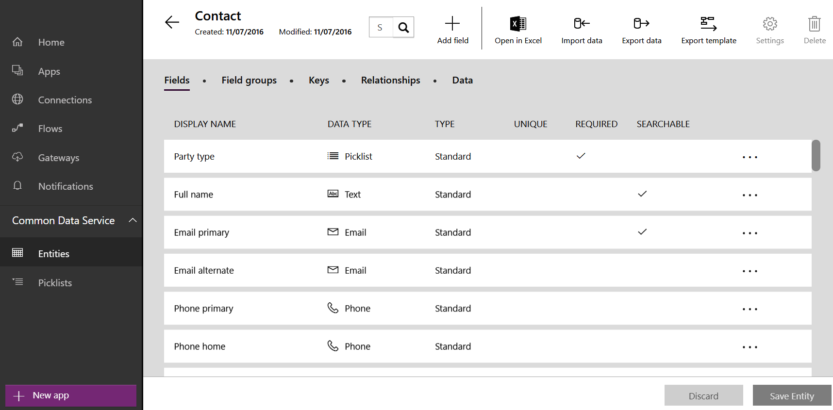The height and width of the screenshot is (410, 833).
Task: Open Gateways in the sidebar
Action: click(x=59, y=158)
